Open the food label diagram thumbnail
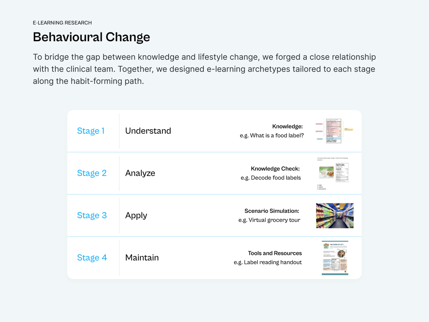429x322 pixels. click(x=334, y=131)
